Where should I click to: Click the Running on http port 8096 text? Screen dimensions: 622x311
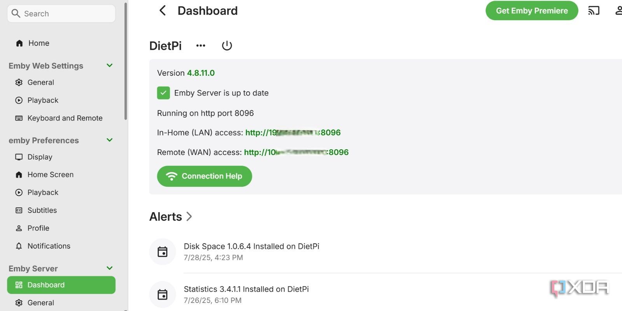(x=205, y=113)
